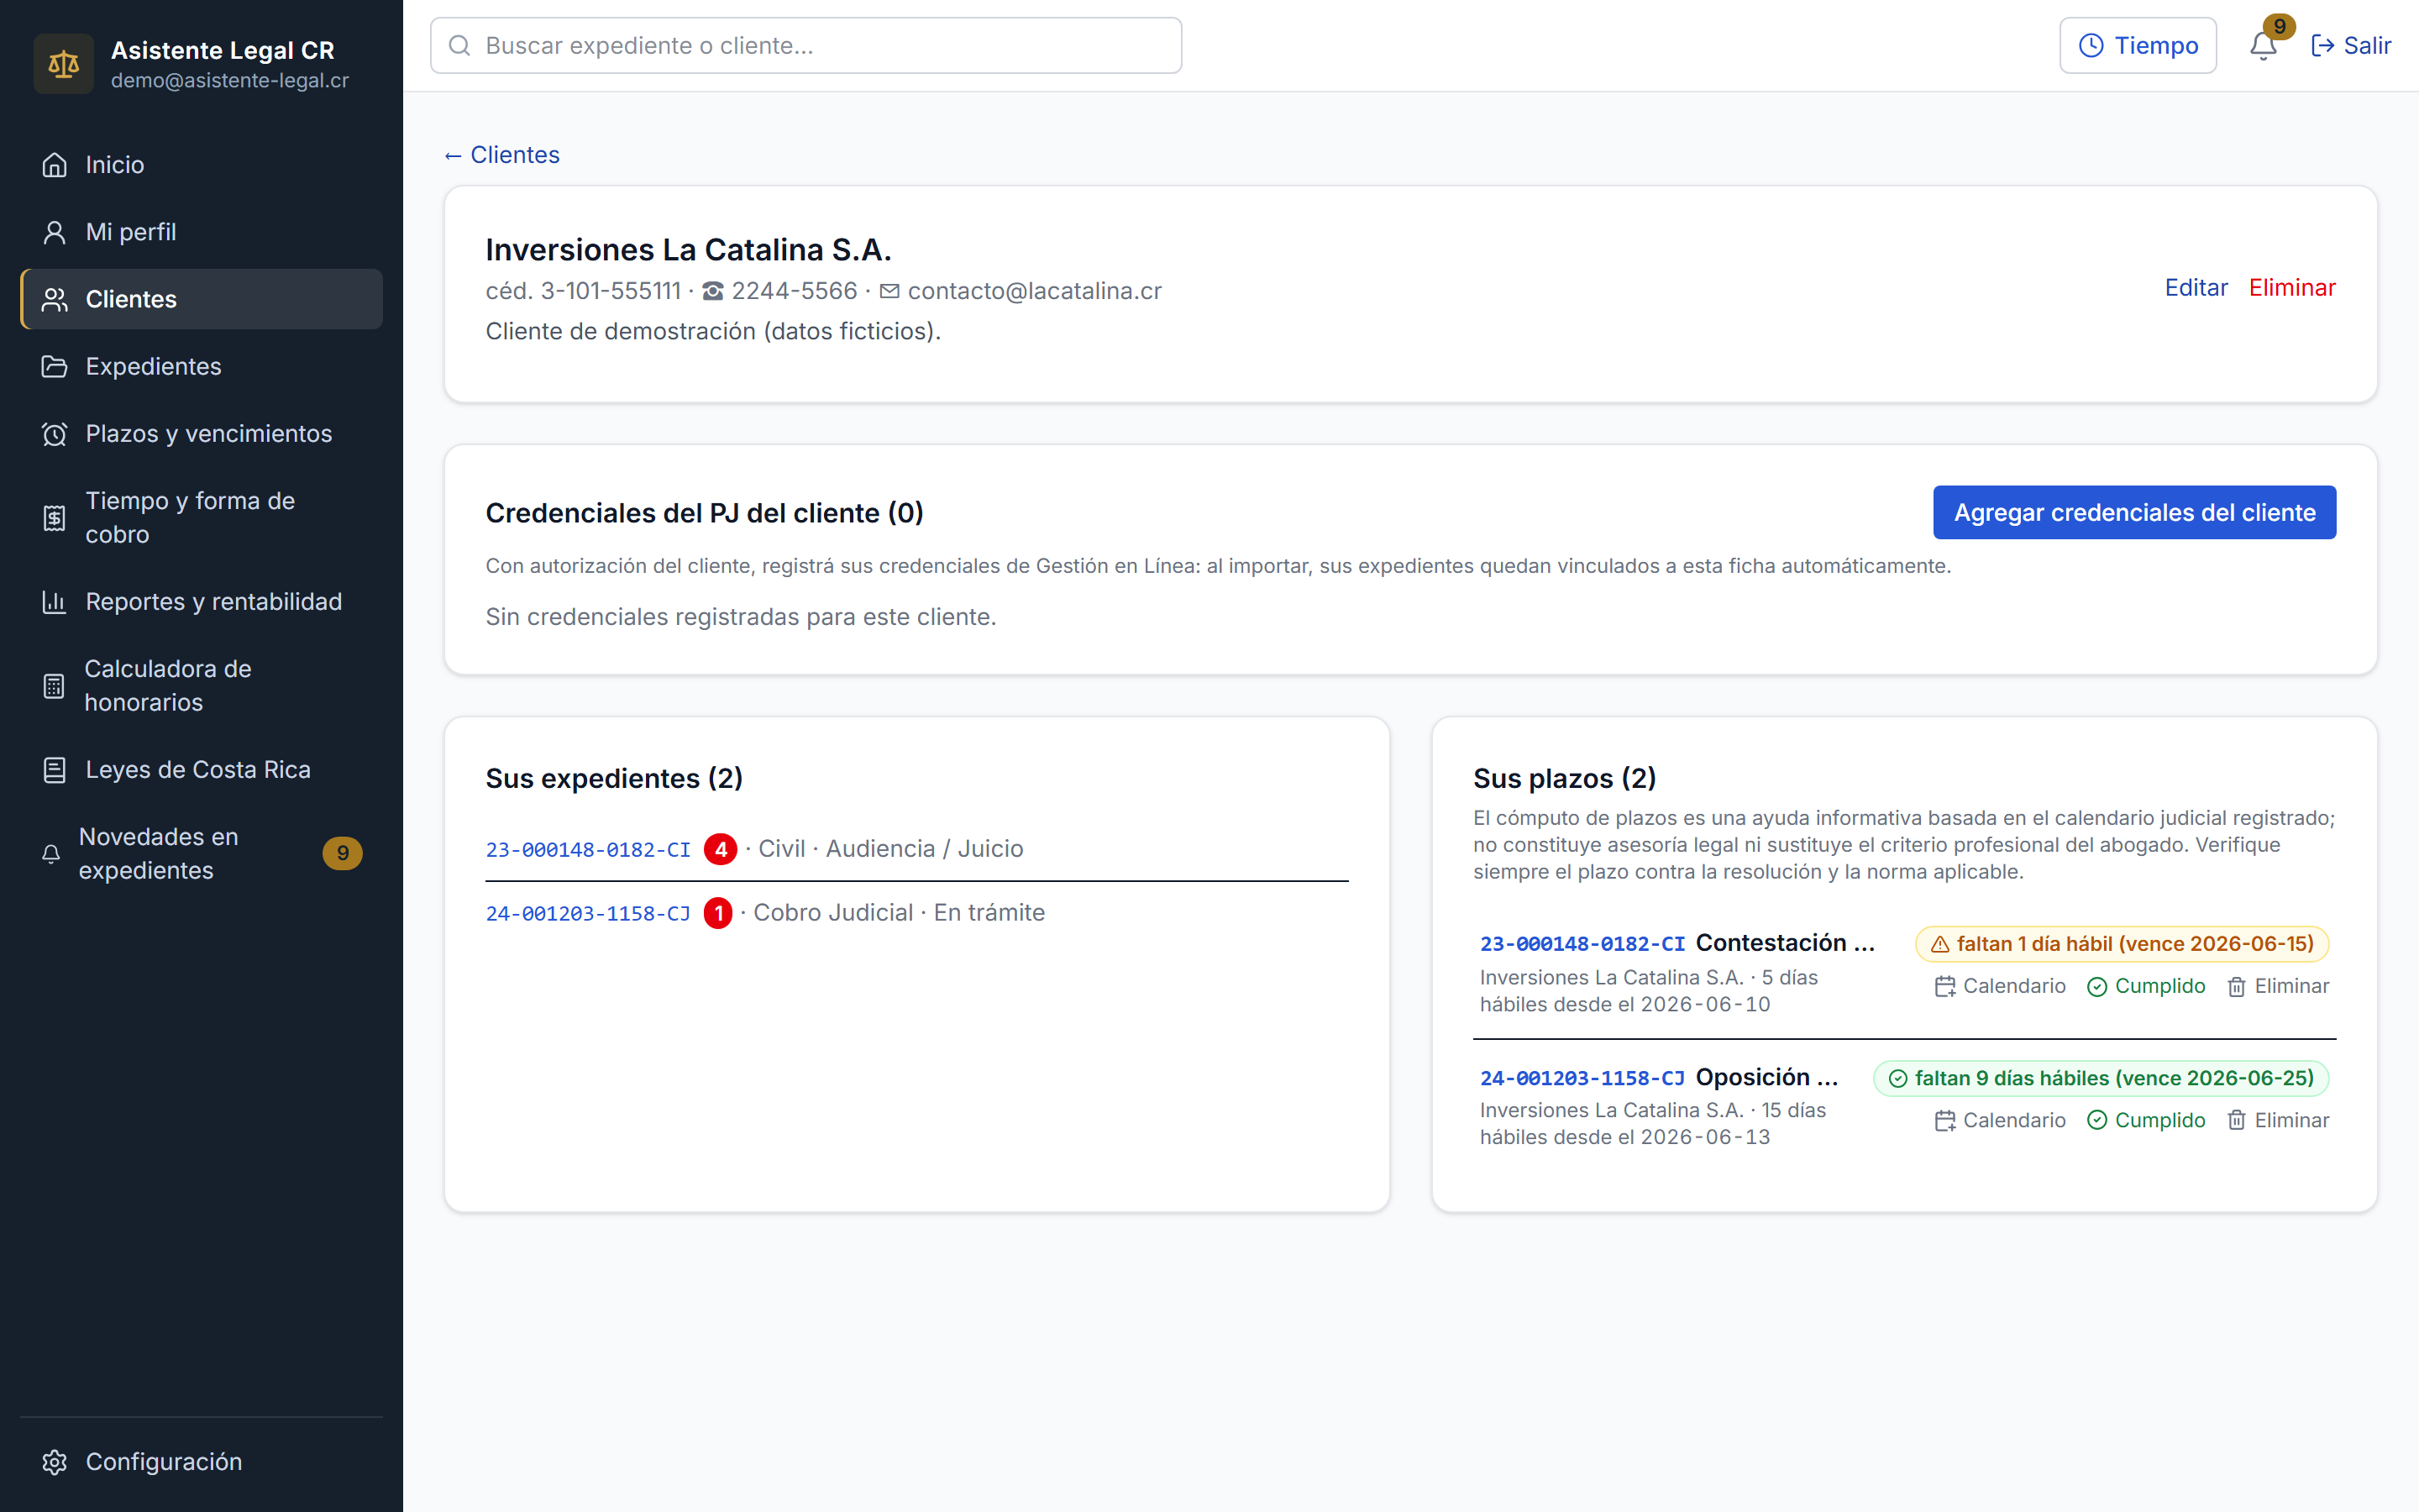The height and width of the screenshot is (1512, 2419).
Task: Click the heading Inversiones La Catalina S.A.
Action: pos(688,249)
